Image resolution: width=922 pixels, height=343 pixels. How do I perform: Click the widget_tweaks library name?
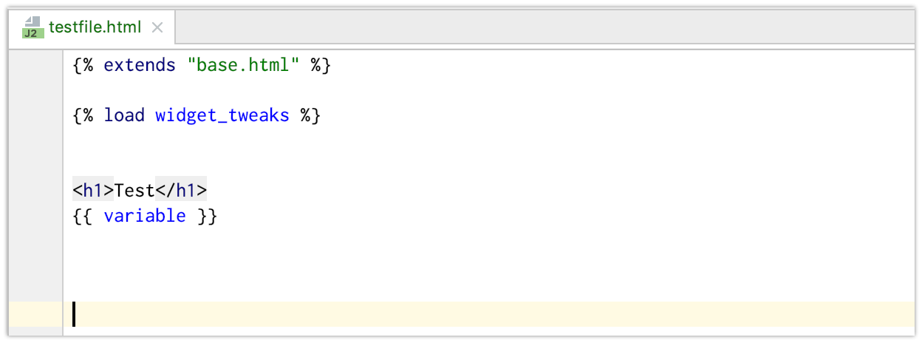click(222, 115)
